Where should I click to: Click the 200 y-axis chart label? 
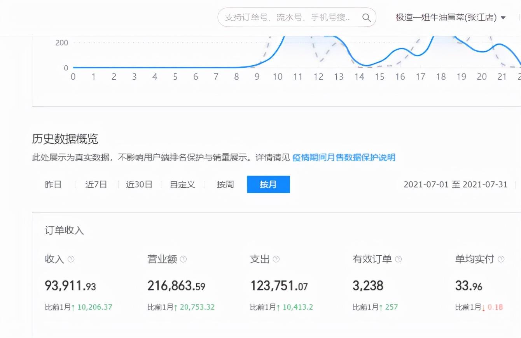coord(62,43)
